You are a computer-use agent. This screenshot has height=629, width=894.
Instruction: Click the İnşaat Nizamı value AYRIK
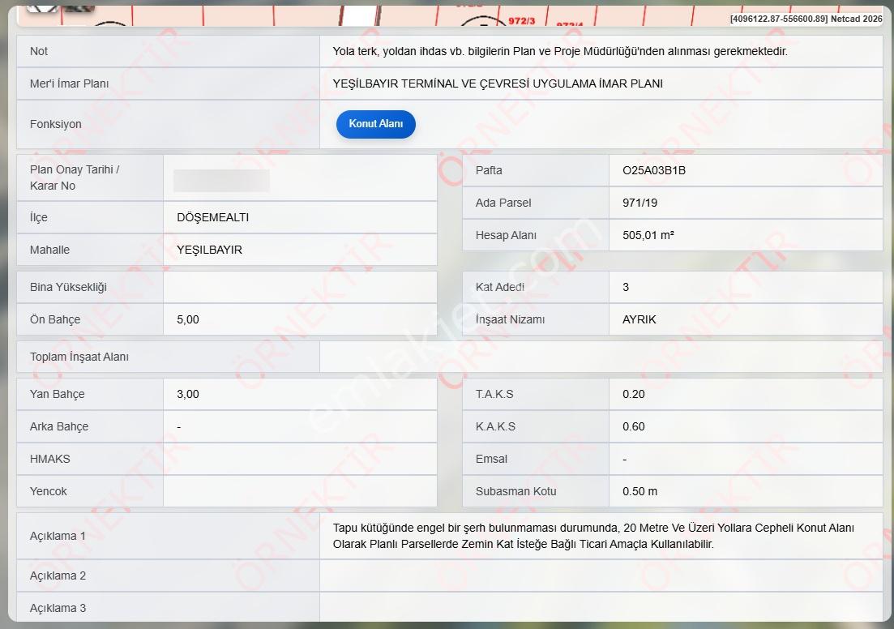639,320
